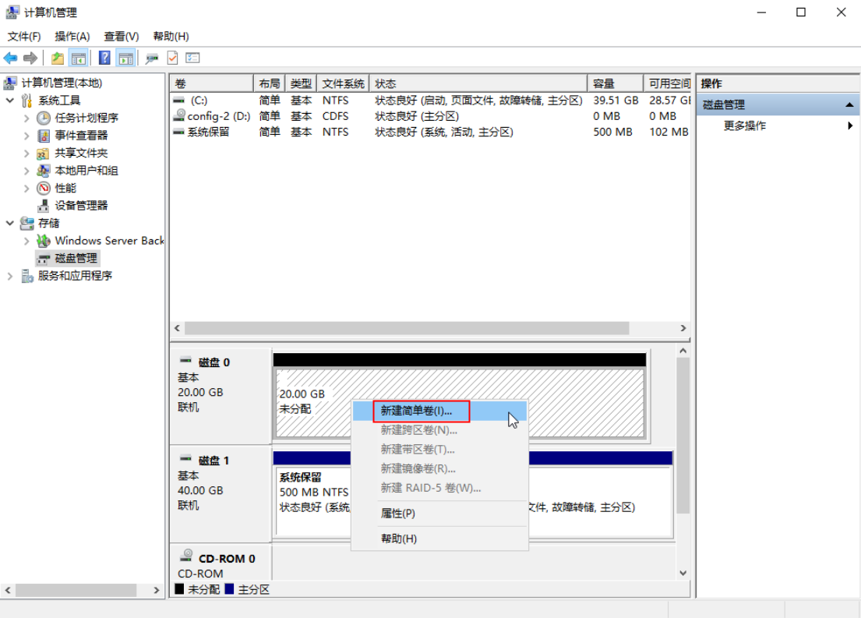Expand the 服务和应用程序 node arrow

pyautogui.click(x=10, y=276)
